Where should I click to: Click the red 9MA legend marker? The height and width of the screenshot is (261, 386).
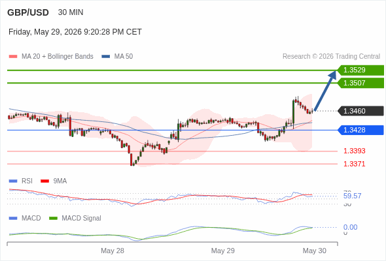pos(44,181)
